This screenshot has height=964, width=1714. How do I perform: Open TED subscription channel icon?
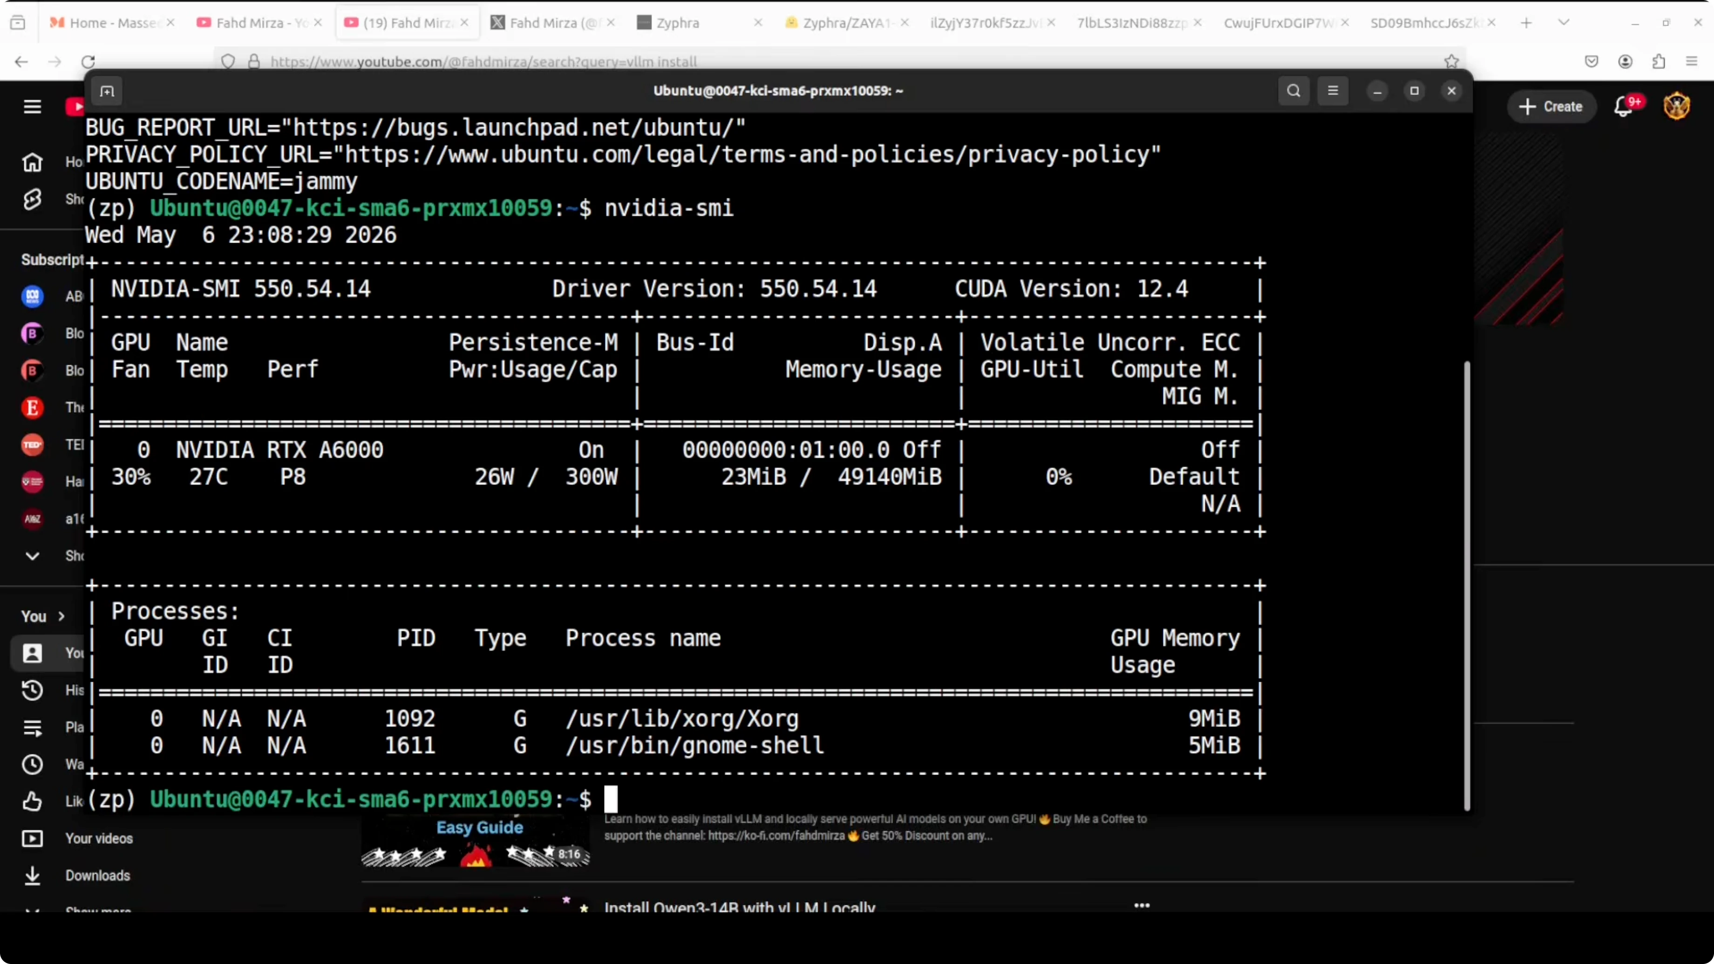(32, 444)
